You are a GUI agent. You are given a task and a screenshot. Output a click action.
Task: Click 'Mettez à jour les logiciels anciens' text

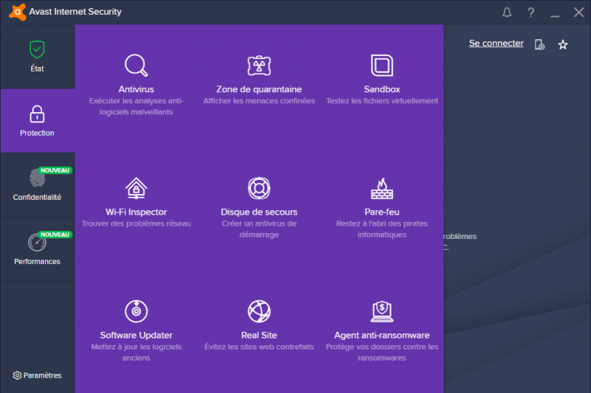(x=136, y=352)
